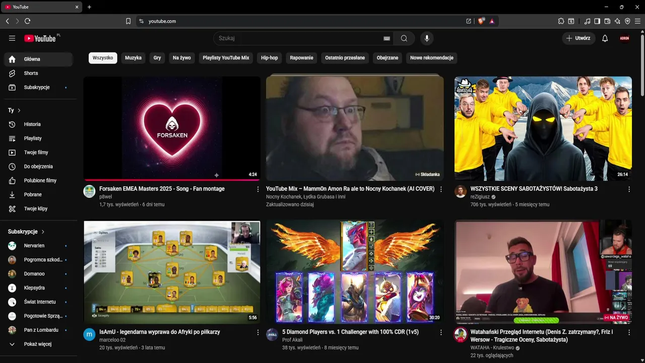Open Pan z Lombardu subscription channel
The image size is (645, 363).
(38, 330)
